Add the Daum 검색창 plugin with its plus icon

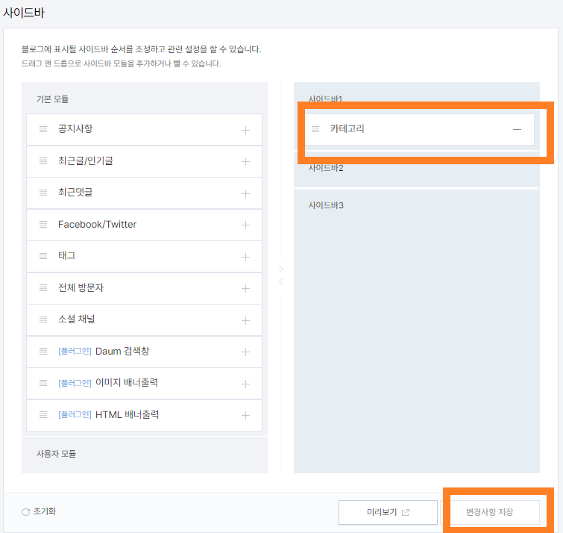[245, 352]
